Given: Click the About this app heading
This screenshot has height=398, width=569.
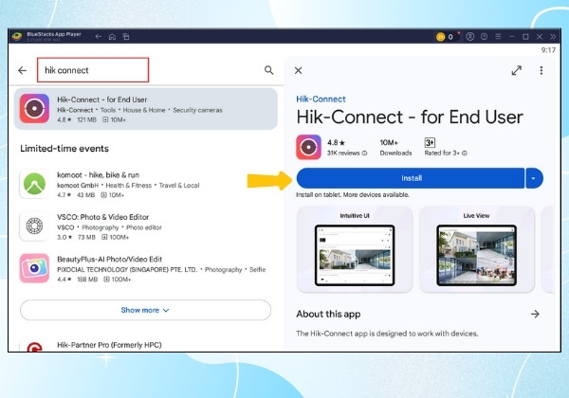Looking at the screenshot, I should pyautogui.click(x=328, y=314).
